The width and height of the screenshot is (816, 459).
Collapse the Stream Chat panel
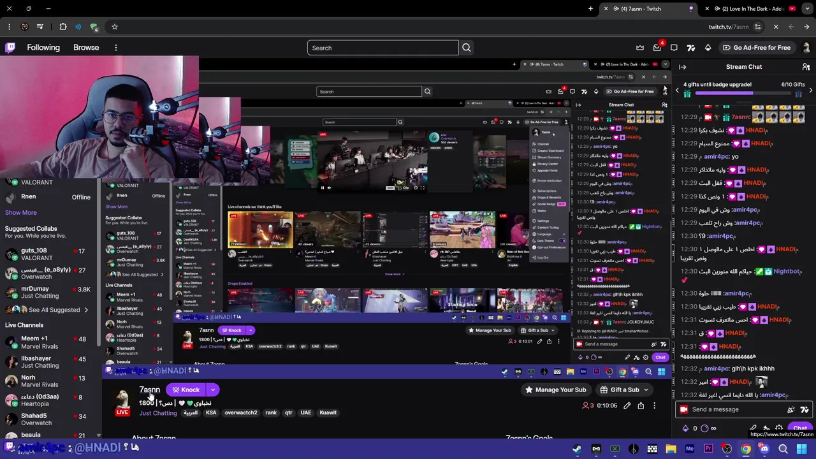point(683,67)
